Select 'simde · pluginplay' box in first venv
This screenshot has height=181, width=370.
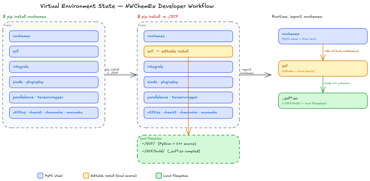54,82
